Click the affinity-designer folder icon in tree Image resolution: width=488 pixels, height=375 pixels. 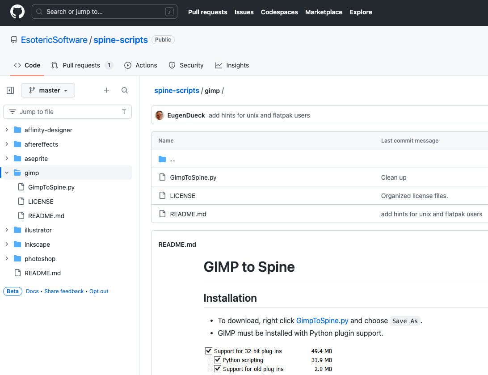point(17,130)
